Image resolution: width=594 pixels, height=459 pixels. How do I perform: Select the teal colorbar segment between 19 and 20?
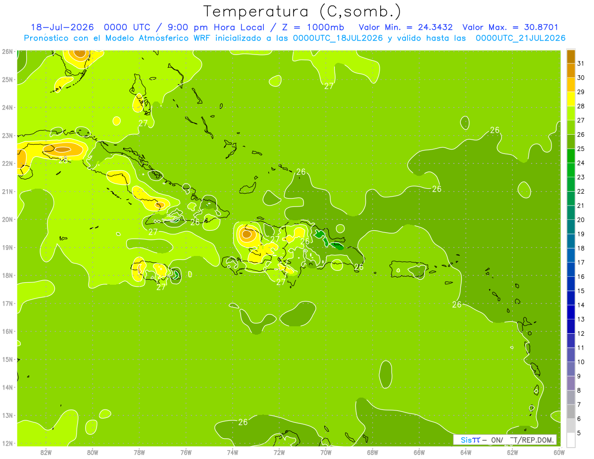coord(571,227)
